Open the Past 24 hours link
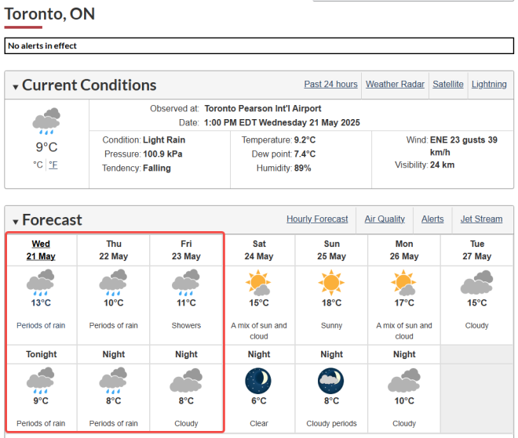The height and width of the screenshot is (438, 518). tap(330, 85)
